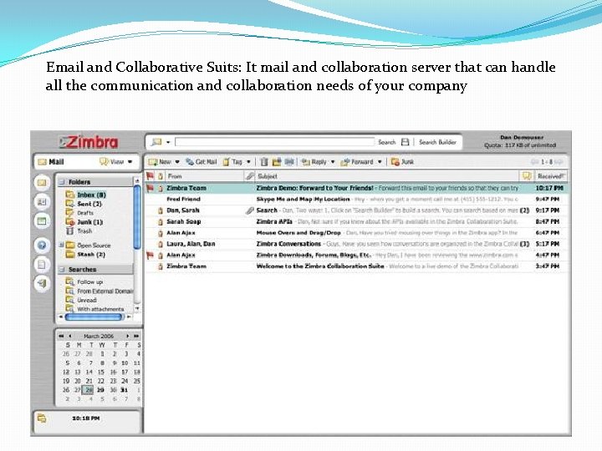The width and height of the screenshot is (602, 451).
Task: Click the conversation column header icon near Received
Action: point(527,176)
